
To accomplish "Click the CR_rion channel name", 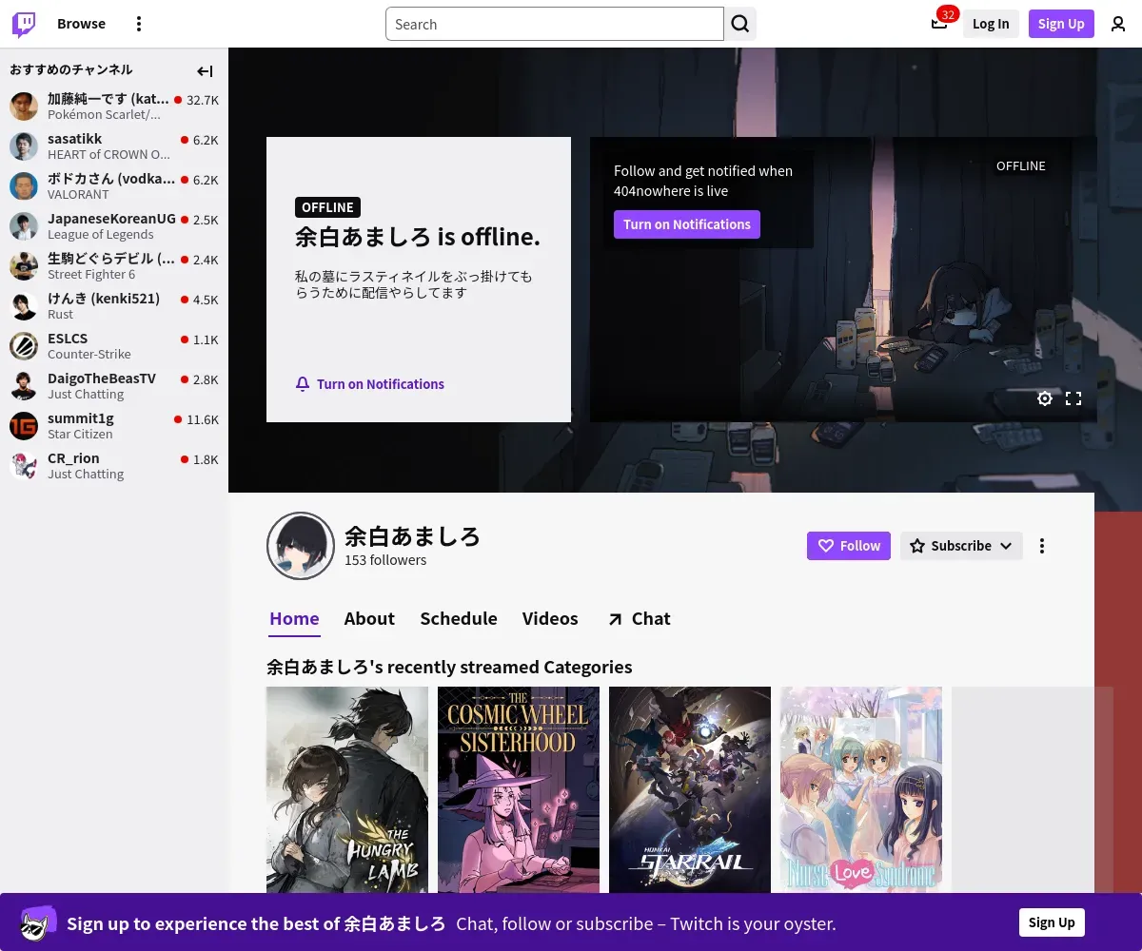I will (x=73, y=458).
